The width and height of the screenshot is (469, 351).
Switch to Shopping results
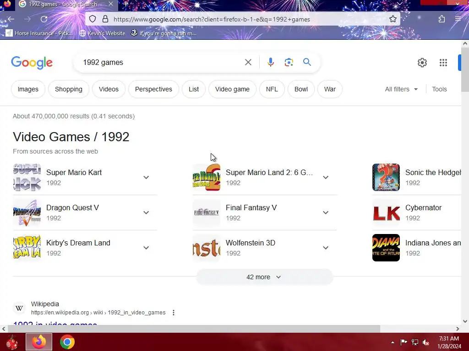pos(69,89)
